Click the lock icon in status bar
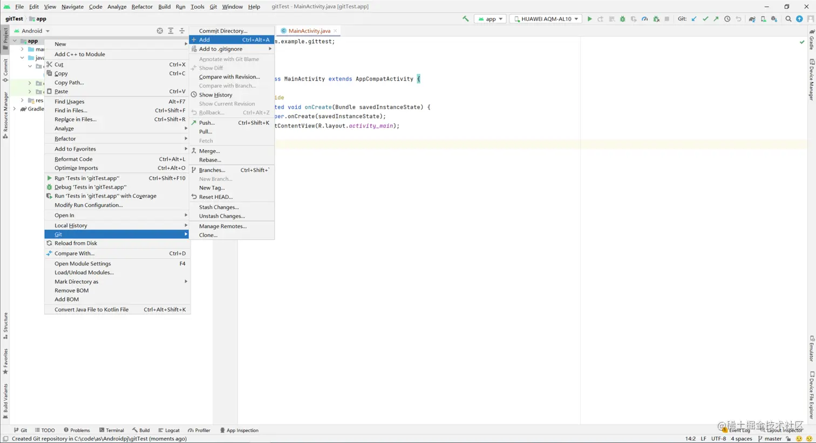This screenshot has width=816, height=443. click(x=788, y=439)
